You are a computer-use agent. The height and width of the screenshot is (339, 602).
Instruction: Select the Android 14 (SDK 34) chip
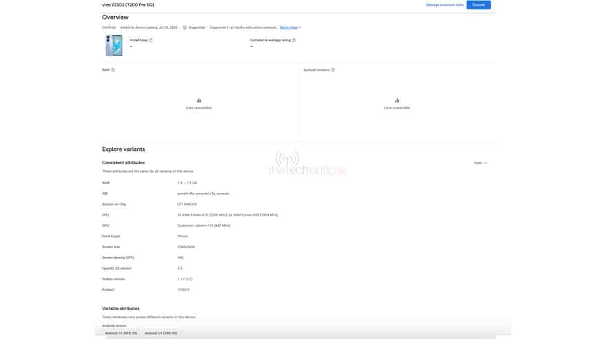coord(161,333)
